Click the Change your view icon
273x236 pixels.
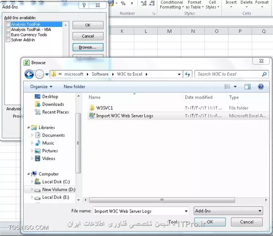[x=227, y=86]
